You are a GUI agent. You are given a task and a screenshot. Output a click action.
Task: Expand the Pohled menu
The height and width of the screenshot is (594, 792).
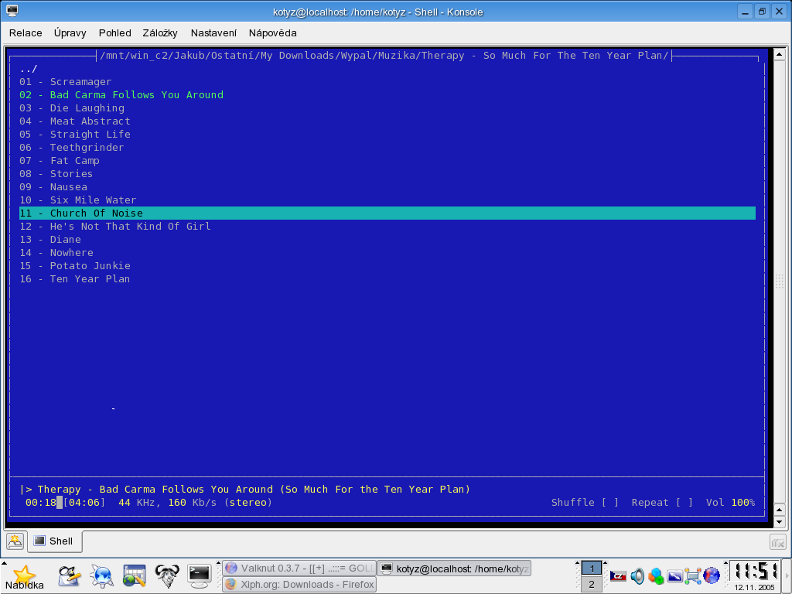click(x=114, y=33)
